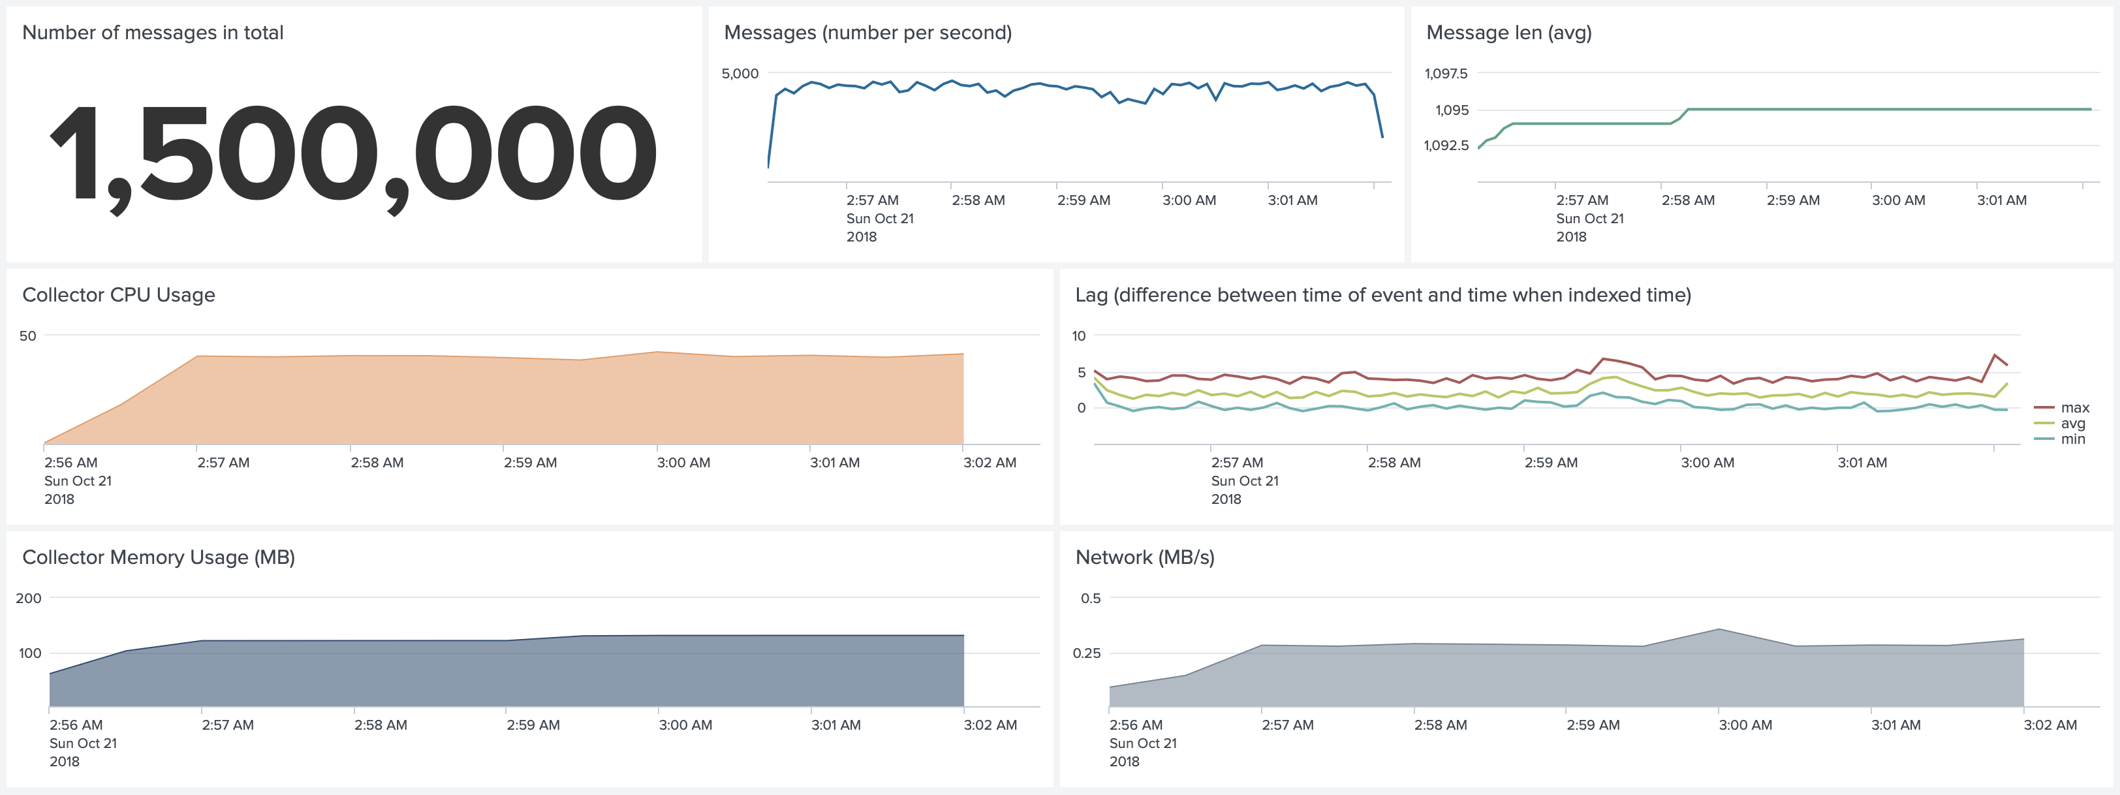Click the Collector Memory Usage (MB) title

pos(158,557)
